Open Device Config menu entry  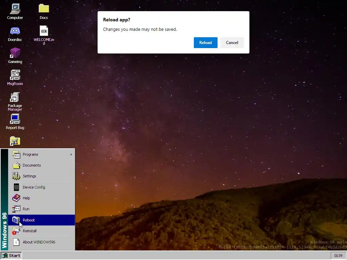[x=42, y=187]
